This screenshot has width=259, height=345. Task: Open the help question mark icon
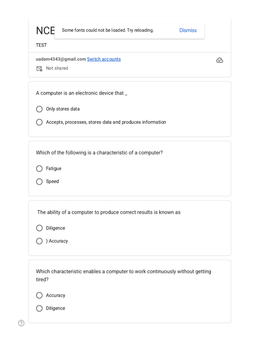21,323
